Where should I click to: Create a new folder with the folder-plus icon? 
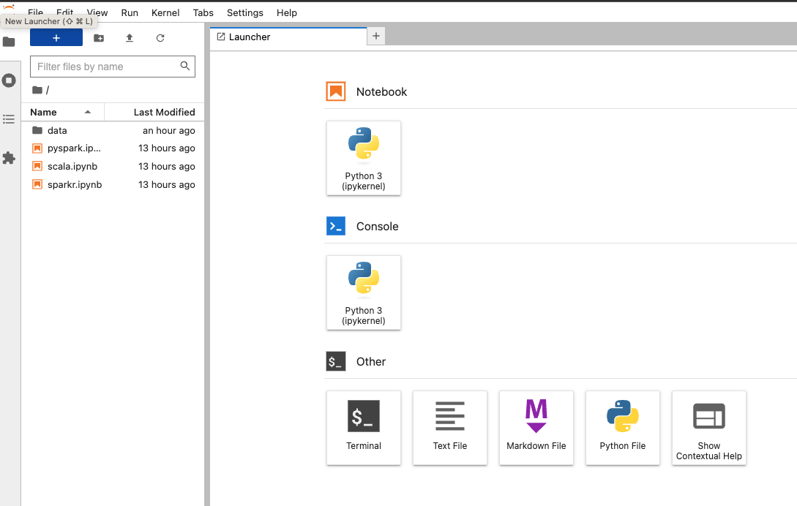click(x=99, y=38)
